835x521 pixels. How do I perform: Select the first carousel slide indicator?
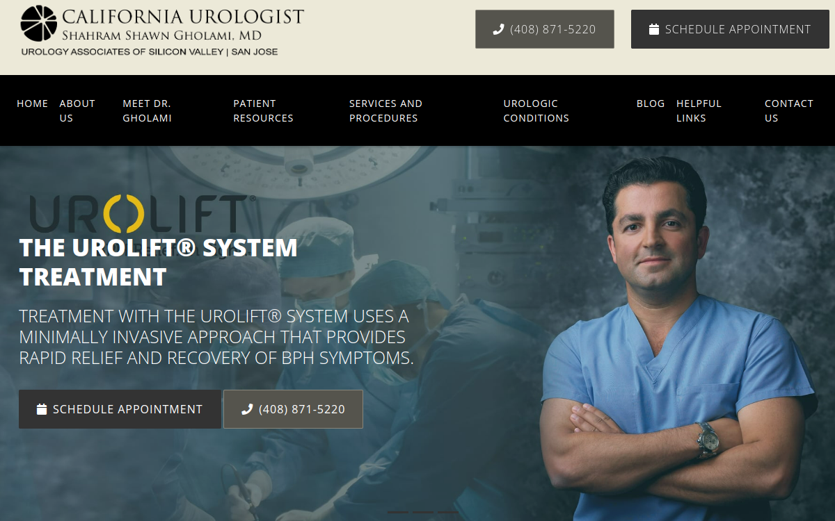click(398, 513)
